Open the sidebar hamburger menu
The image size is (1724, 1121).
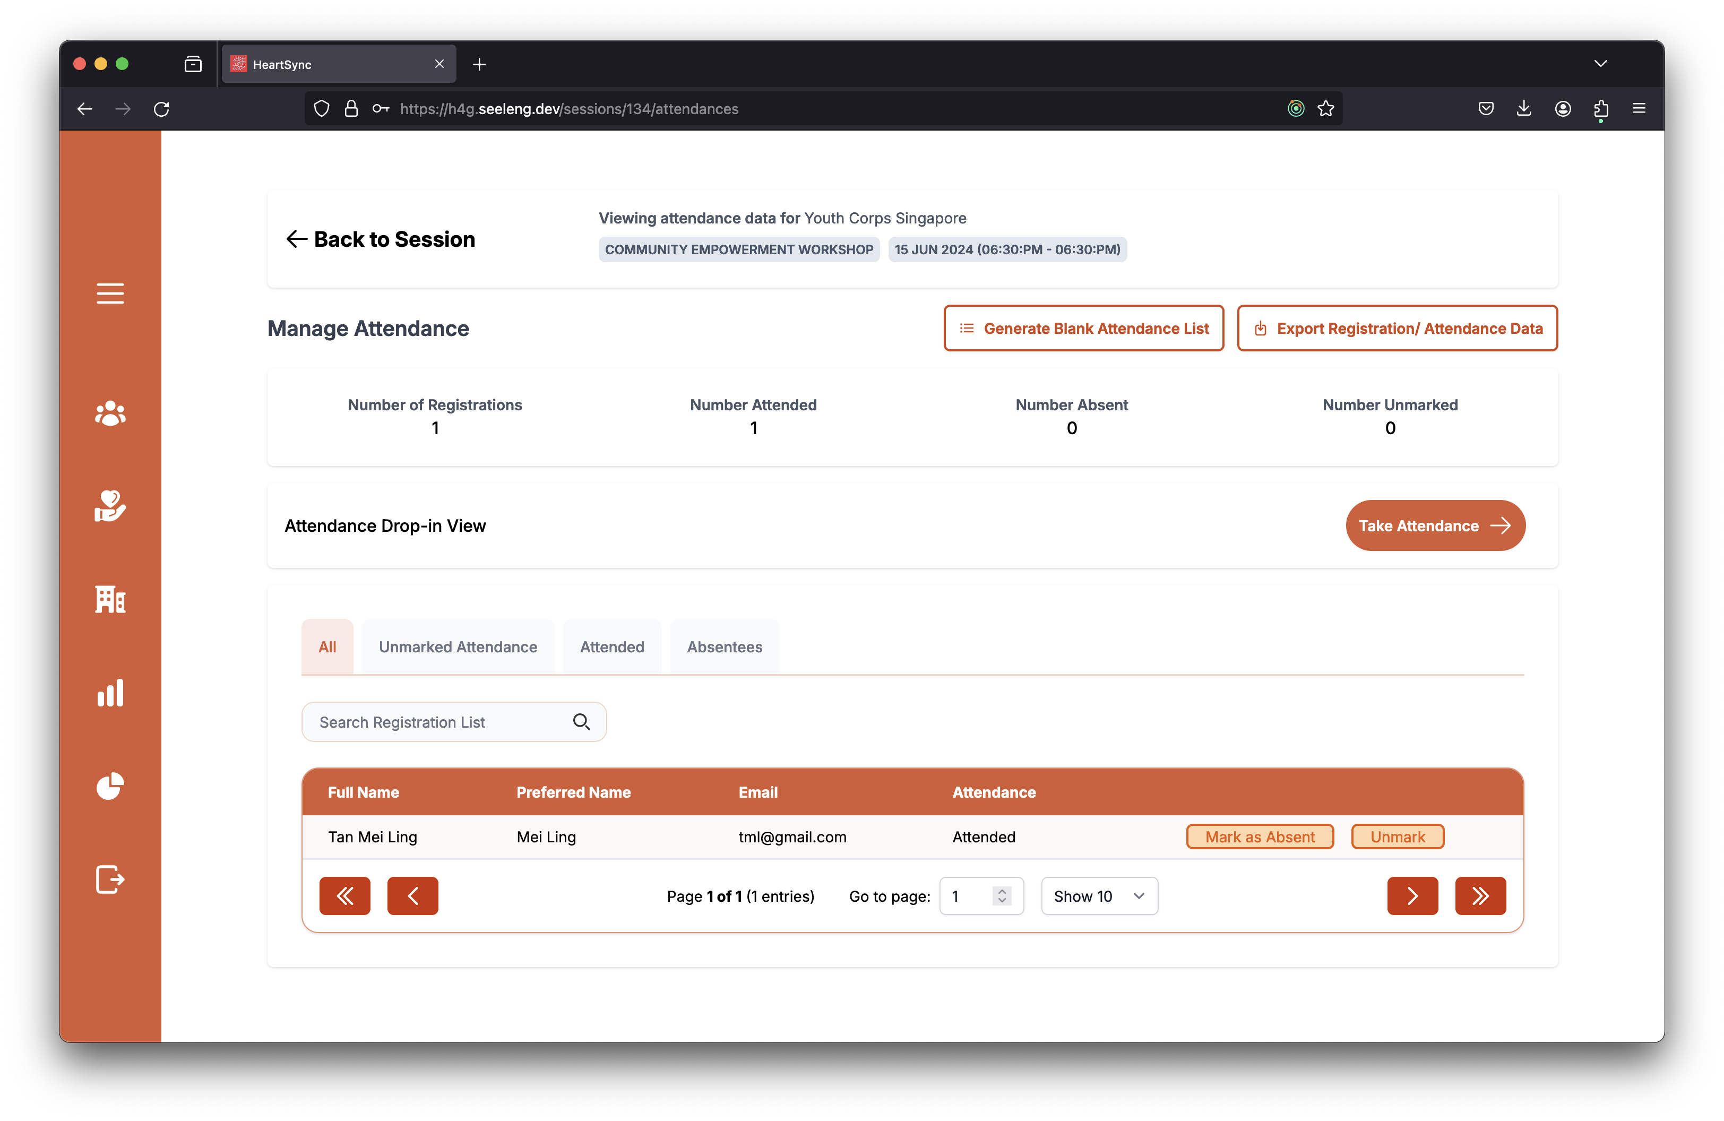(110, 294)
